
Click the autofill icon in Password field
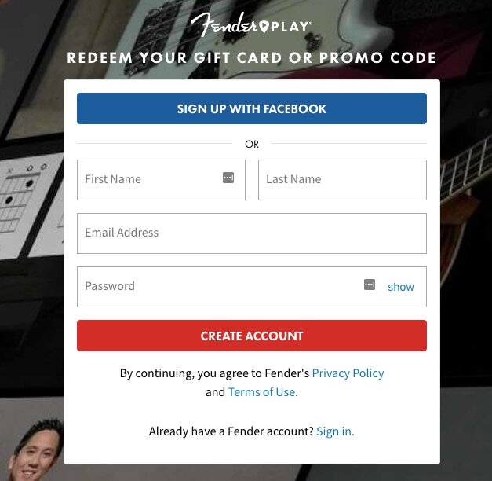370,285
